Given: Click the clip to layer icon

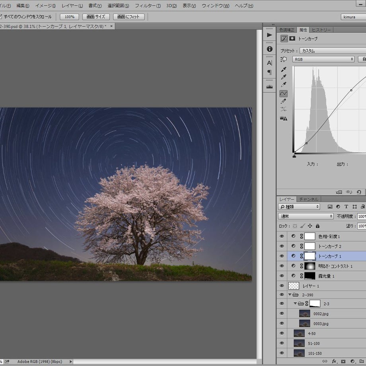Looking at the screenshot, I should tap(339, 192).
